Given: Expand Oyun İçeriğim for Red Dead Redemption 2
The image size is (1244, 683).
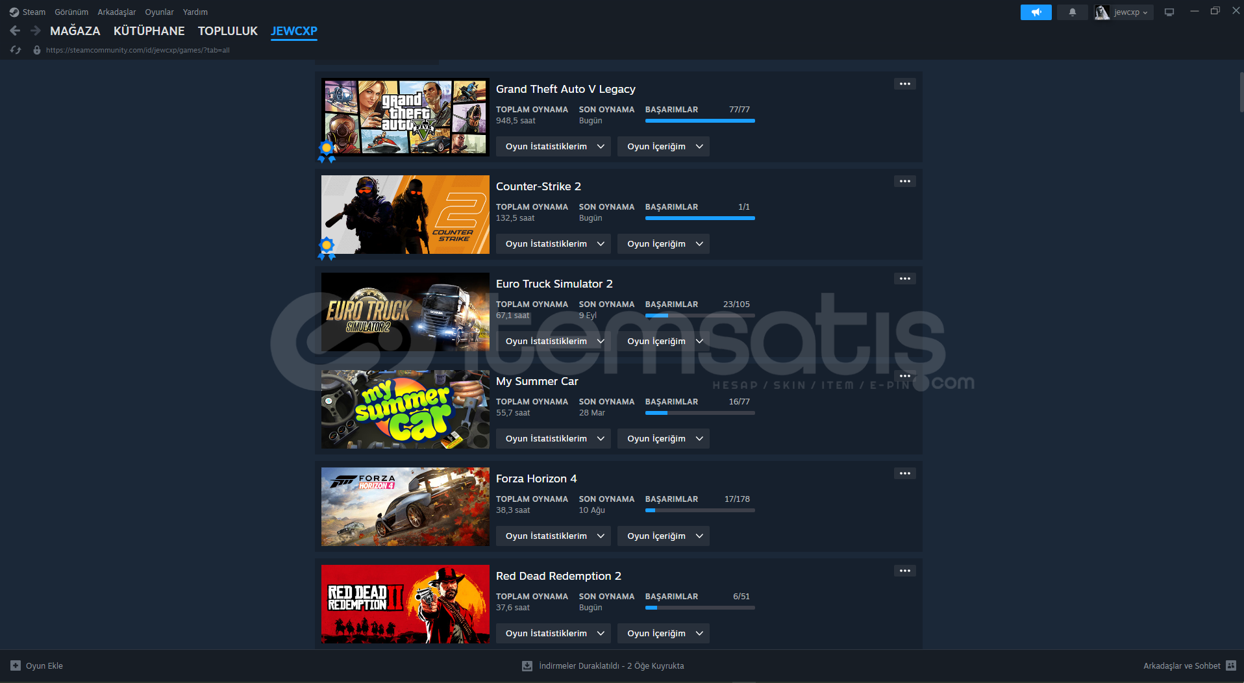Looking at the screenshot, I should pos(664,634).
